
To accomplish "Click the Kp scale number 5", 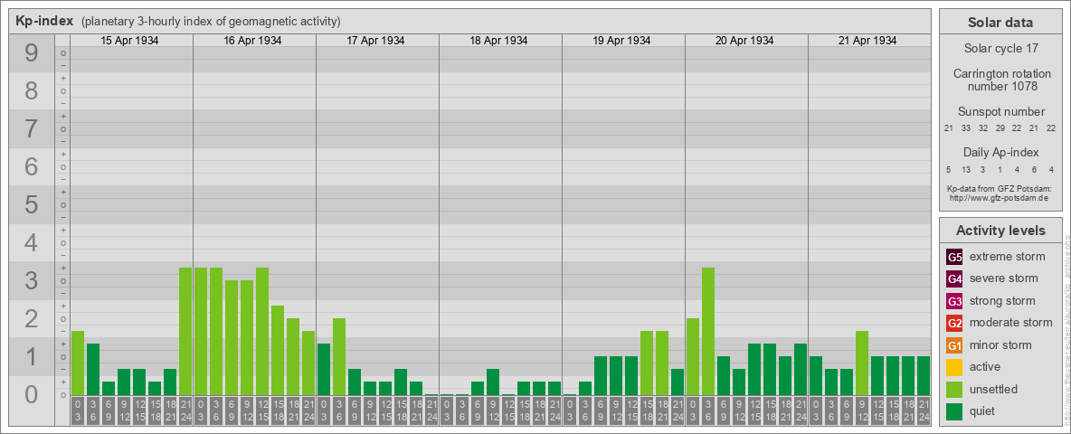I will coord(32,204).
